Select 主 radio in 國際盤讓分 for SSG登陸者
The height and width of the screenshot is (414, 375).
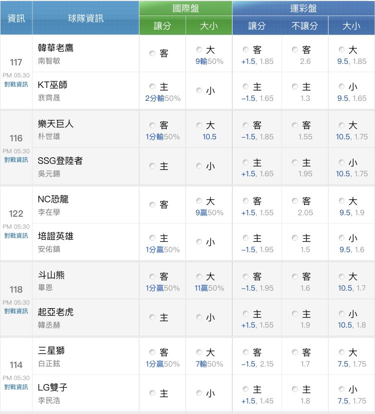[152, 166]
